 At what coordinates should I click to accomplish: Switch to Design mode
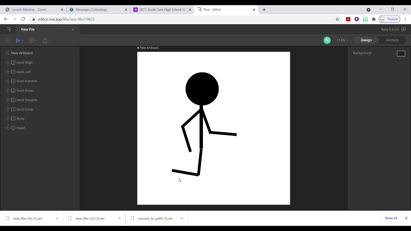(x=366, y=40)
